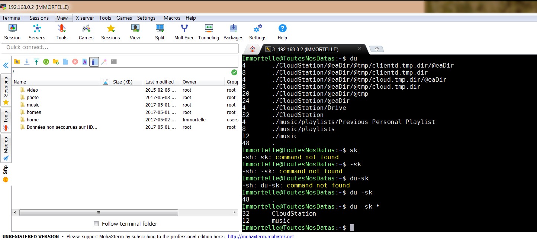
Task: Refresh the SFTP folder listing
Action: [x=46, y=62]
